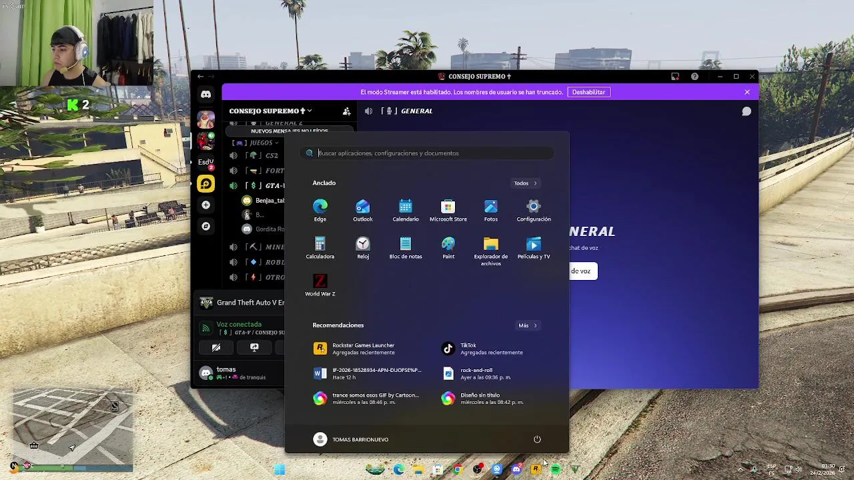Screen dimensions: 854x480
Task: Click the Start menu search field
Action: (427, 153)
